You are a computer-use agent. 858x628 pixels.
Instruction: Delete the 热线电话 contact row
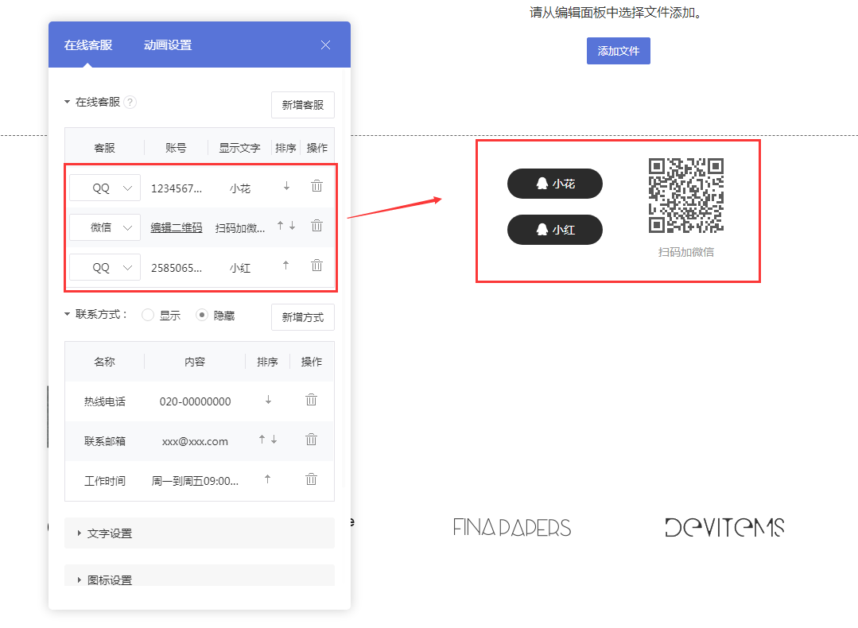pos(312,400)
